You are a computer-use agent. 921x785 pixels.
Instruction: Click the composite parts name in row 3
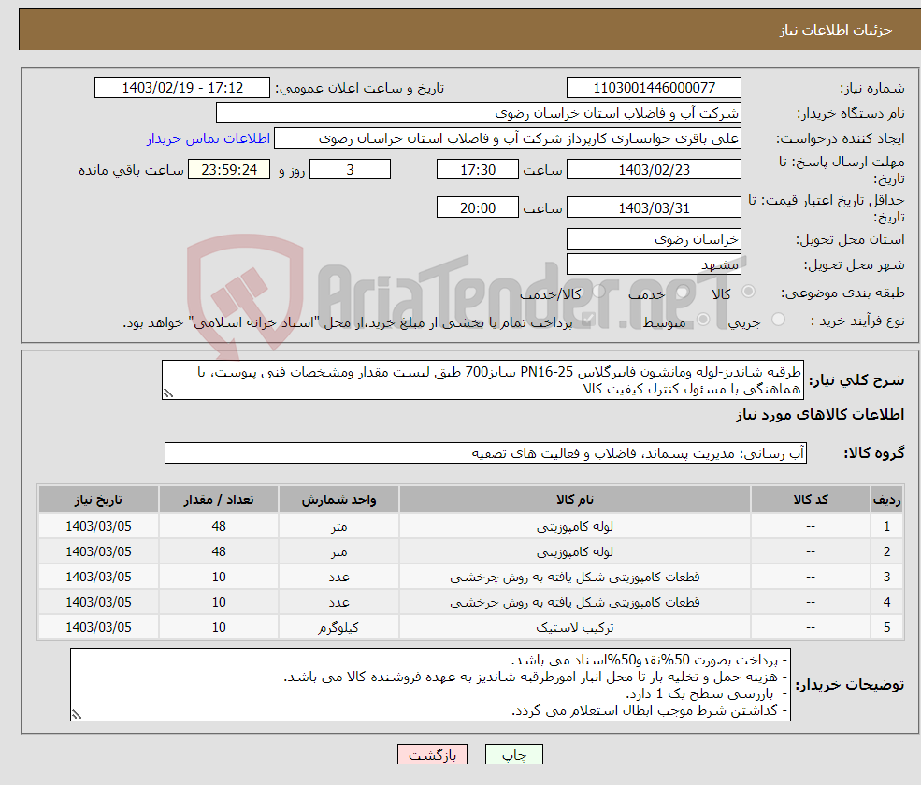tap(575, 578)
